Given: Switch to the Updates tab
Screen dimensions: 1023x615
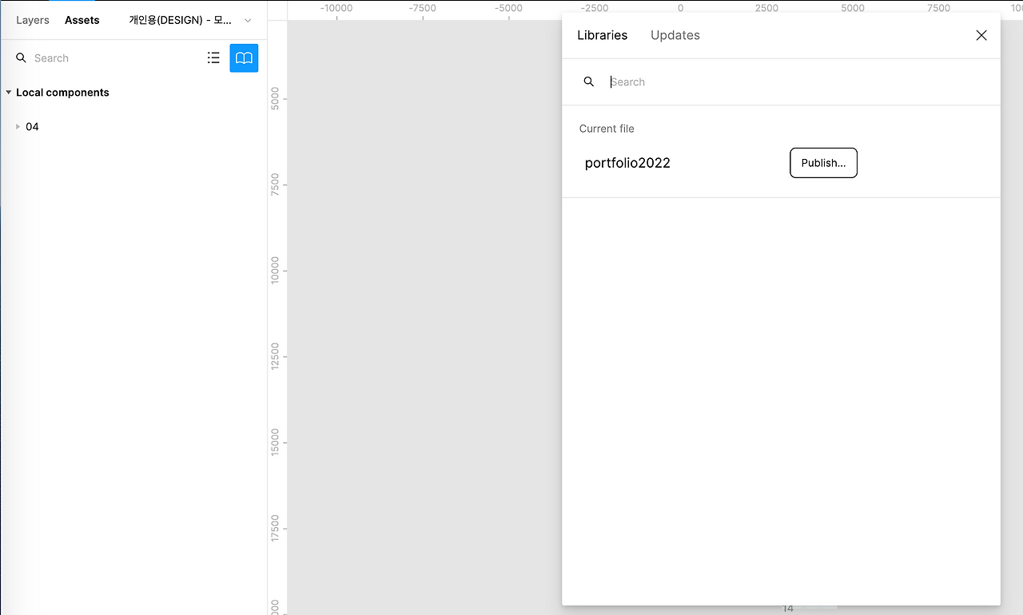Looking at the screenshot, I should point(675,35).
